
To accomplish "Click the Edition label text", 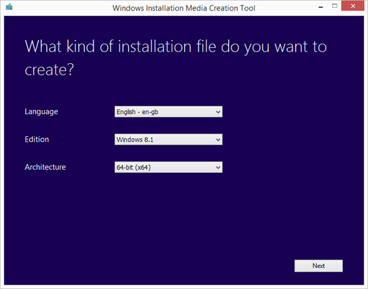I will 37,139.
